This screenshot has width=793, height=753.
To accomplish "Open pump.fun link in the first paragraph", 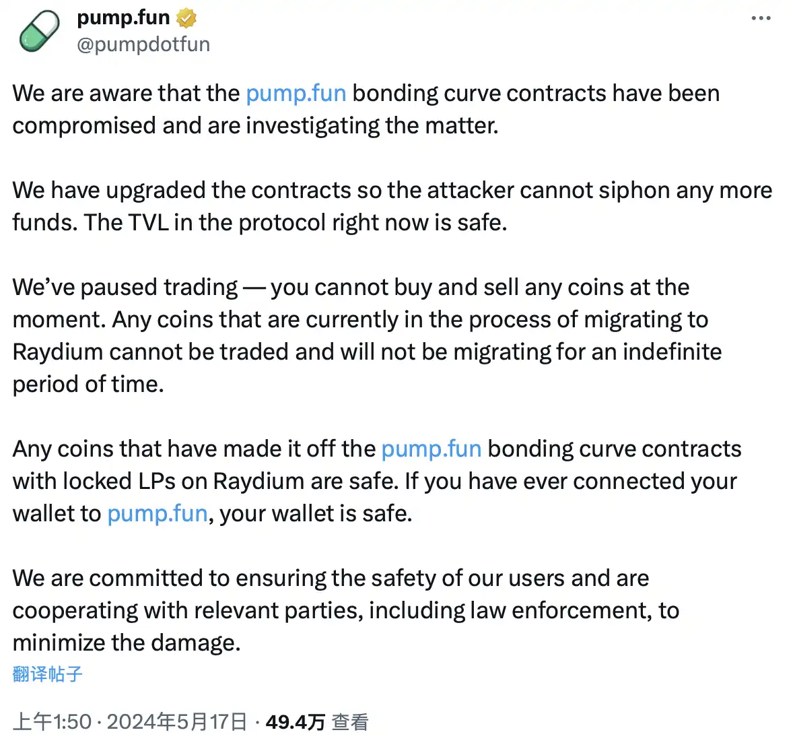I will click(296, 93).
